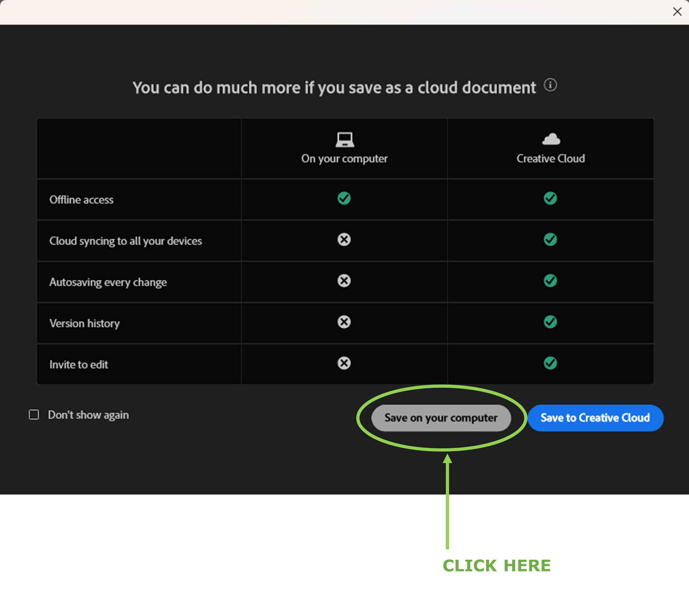This screenshot has width=689, height=594.
Task: Click the cloud icon above Creative Cloud
Action: (551, 139)
